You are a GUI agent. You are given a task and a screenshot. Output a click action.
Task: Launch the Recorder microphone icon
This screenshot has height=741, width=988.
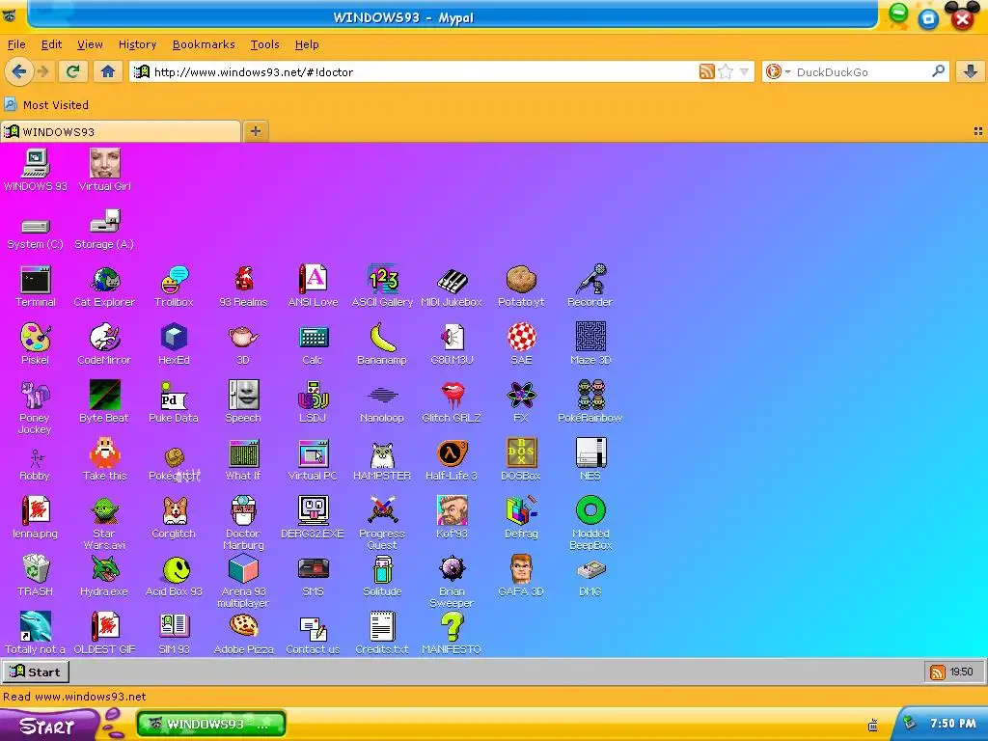click(x=590, y=287)
